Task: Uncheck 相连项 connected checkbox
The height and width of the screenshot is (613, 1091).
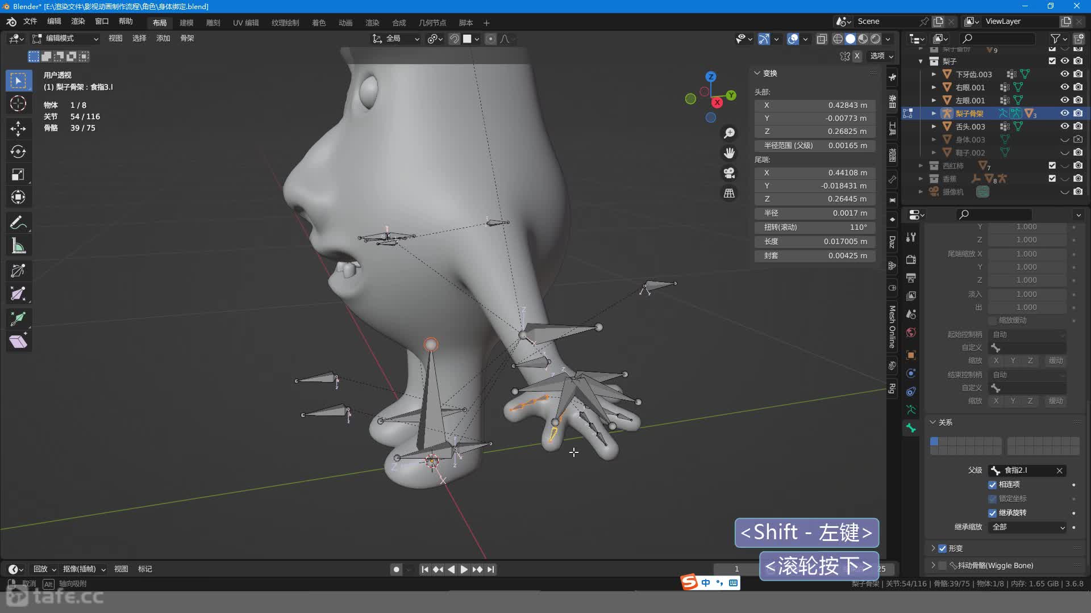Action: [992, 484]
